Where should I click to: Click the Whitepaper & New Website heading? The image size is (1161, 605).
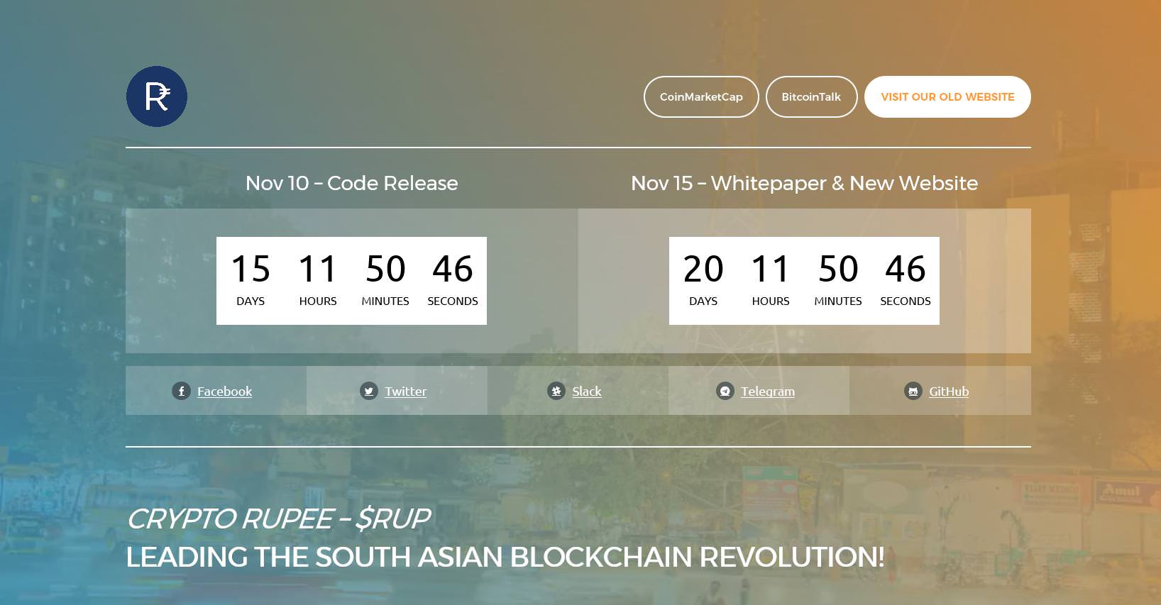pos(804,183)
